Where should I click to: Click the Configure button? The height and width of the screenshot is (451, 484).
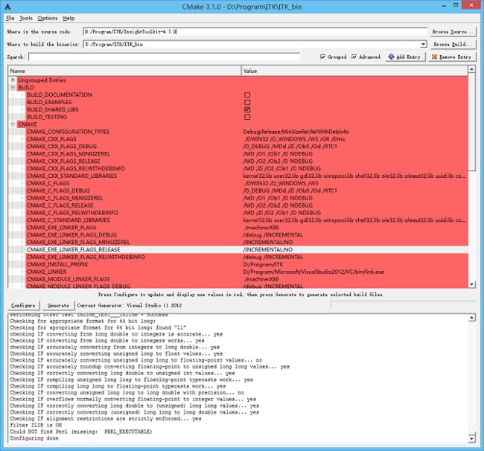23,305
